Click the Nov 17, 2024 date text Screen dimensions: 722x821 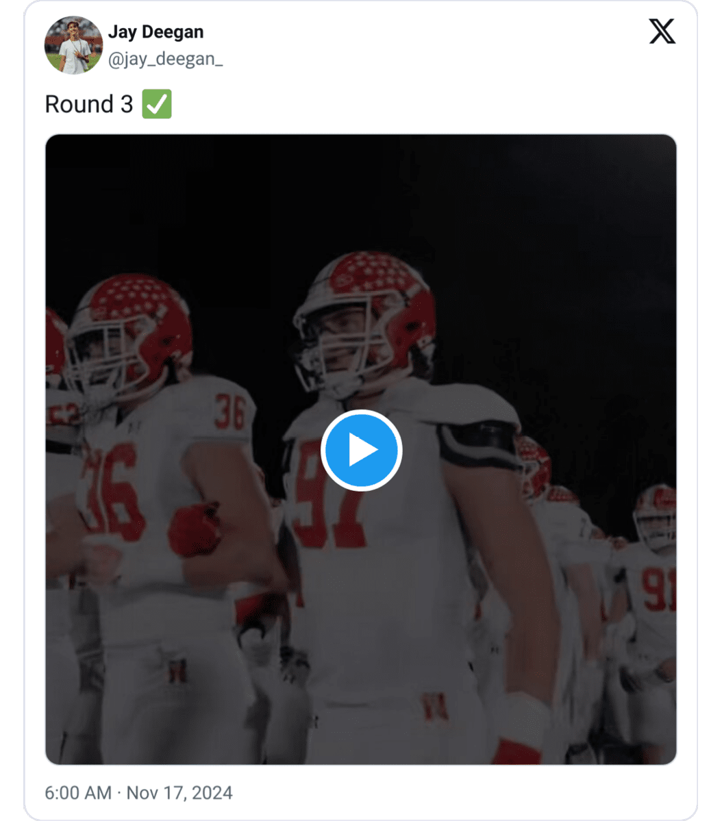click(179, 793)
